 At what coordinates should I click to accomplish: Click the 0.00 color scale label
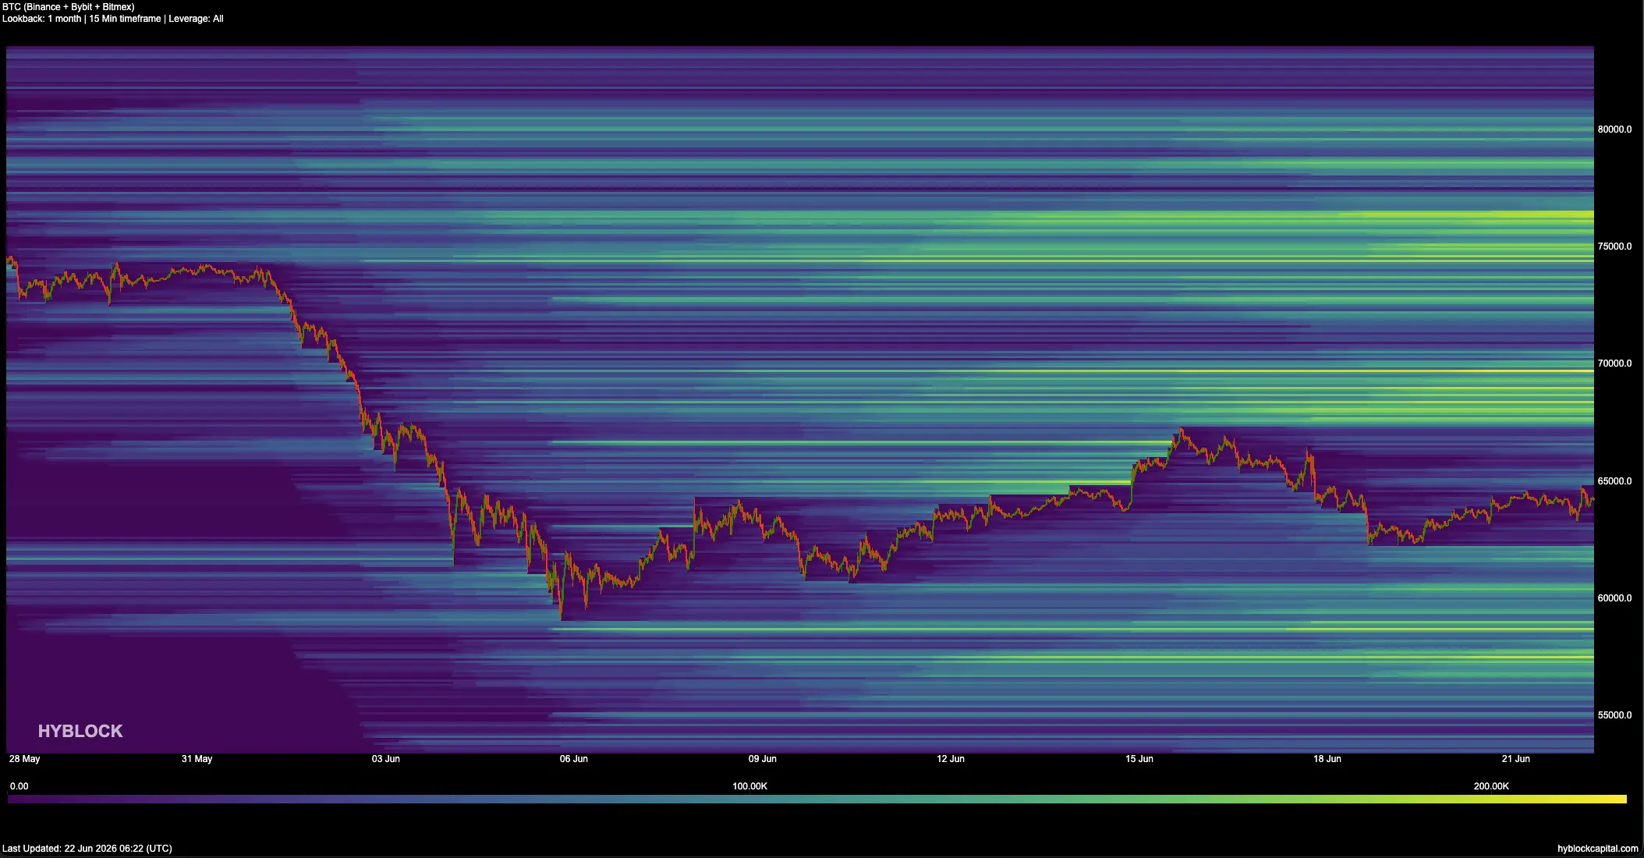pos(19,786)
